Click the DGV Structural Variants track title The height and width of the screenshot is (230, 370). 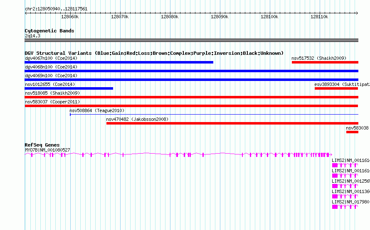154,53
